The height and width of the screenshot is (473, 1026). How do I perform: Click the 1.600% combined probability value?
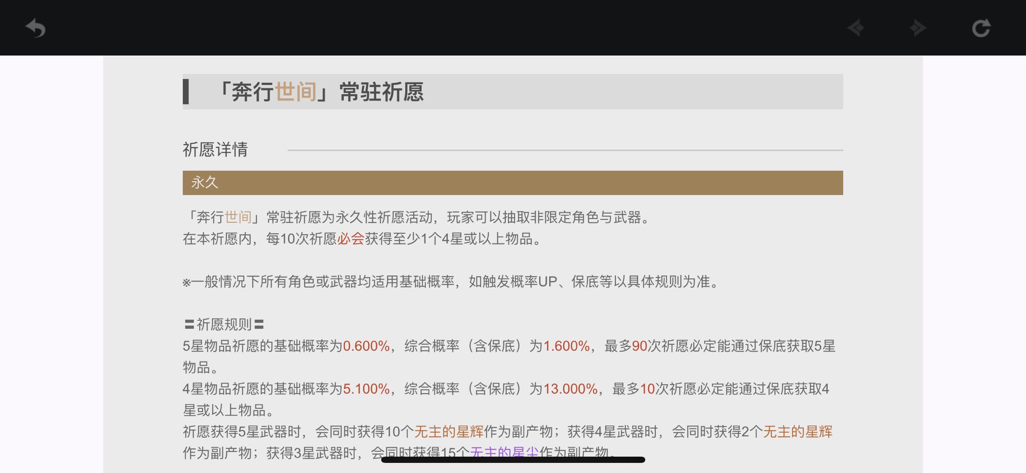click(566, 346)
